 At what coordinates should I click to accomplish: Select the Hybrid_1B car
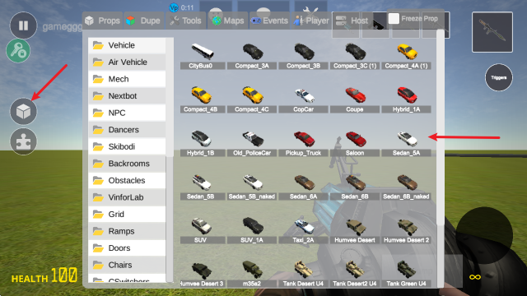point(203,143)
